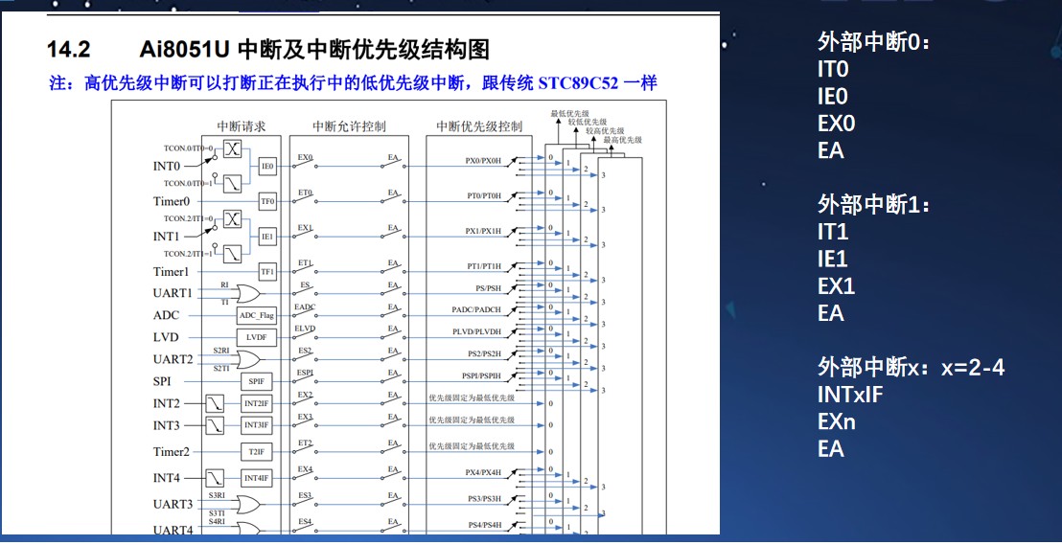Click the ADC source label
Viewport: 1062px width, 545px height.
coord(166,315)
